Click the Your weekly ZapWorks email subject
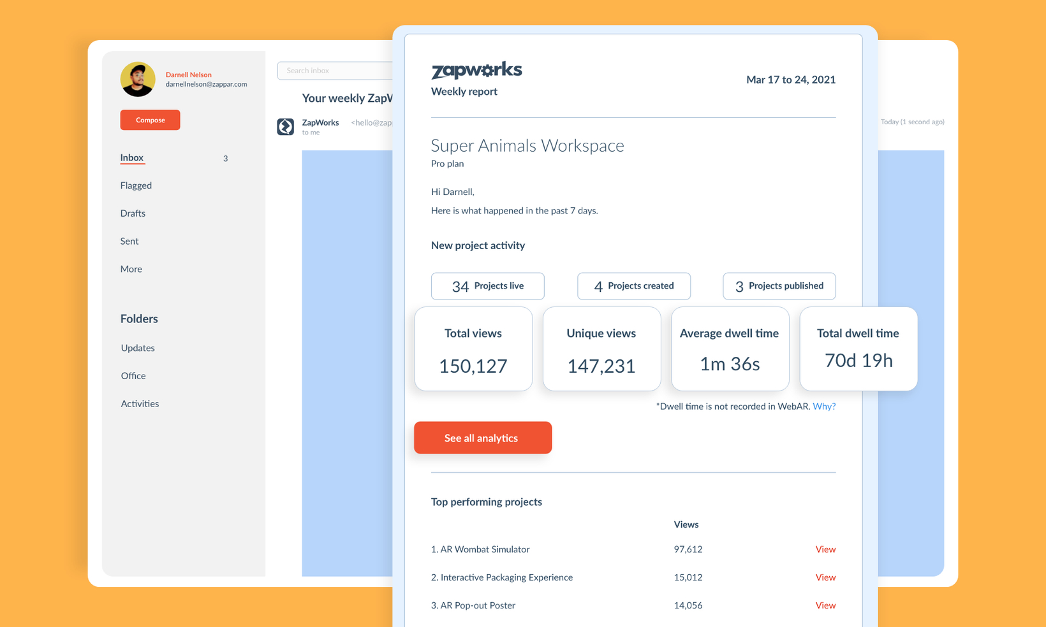Viewport: 1046px width, 627px height. click(x=348, y=98)
